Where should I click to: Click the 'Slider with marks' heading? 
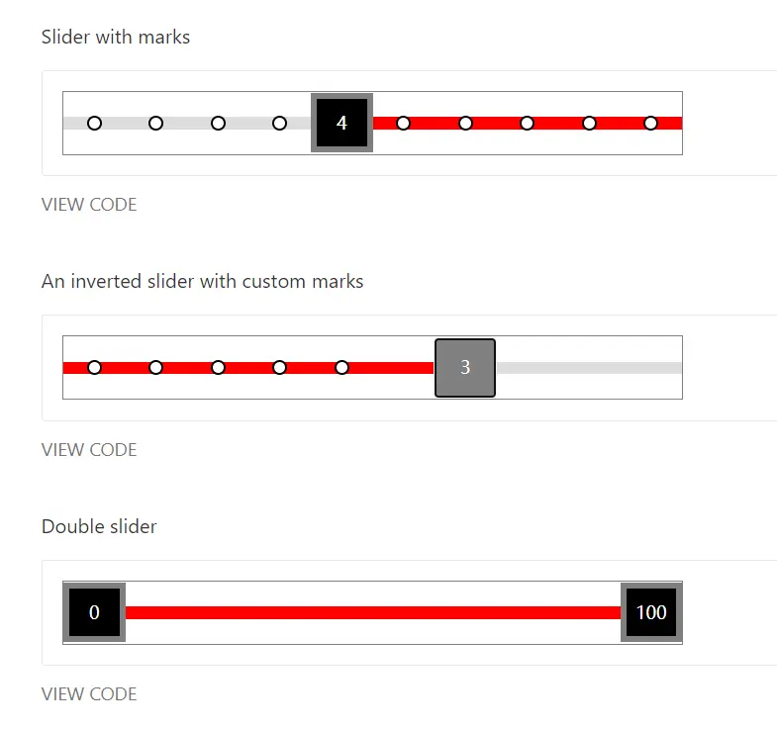pyautogui.click(x=116, y=38)
